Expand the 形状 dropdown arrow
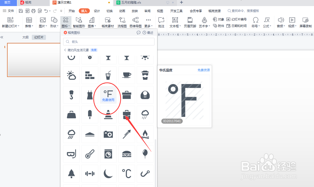 point(58,26)
